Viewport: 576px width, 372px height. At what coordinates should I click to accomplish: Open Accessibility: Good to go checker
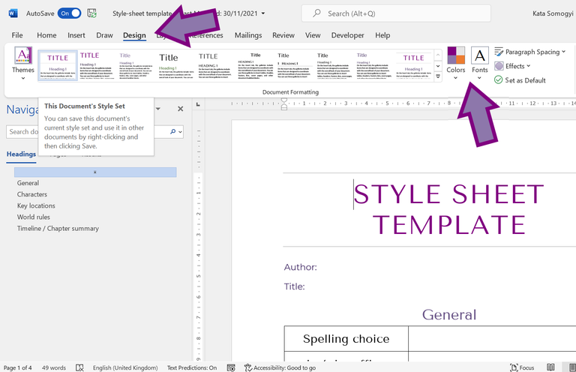(x=280, y=367)
